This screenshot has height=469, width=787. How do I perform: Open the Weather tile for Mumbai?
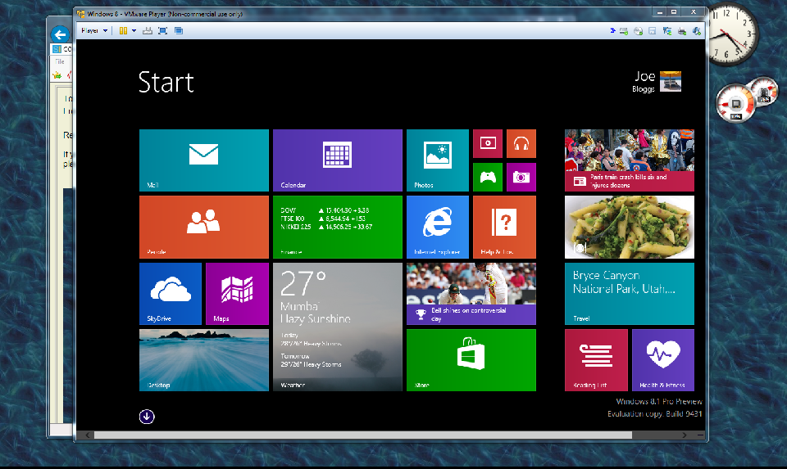tap(337, 327)
